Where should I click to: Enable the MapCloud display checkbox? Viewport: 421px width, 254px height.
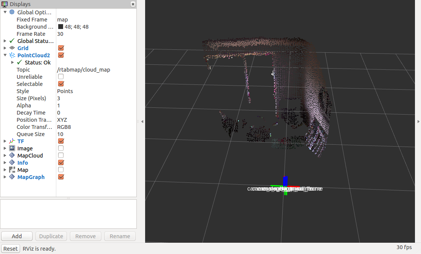click(61, 156)
